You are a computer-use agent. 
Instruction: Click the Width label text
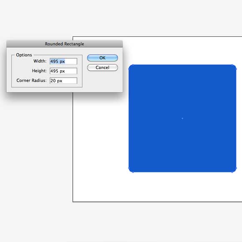[40, 61]
